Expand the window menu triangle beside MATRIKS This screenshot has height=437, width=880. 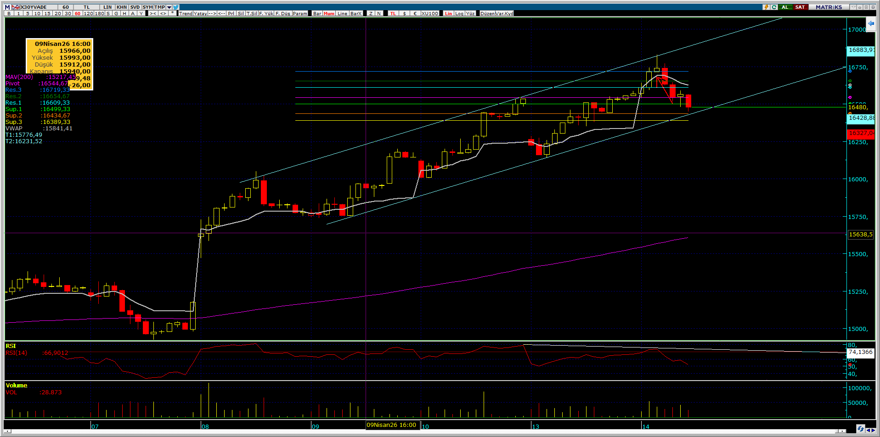853,7
